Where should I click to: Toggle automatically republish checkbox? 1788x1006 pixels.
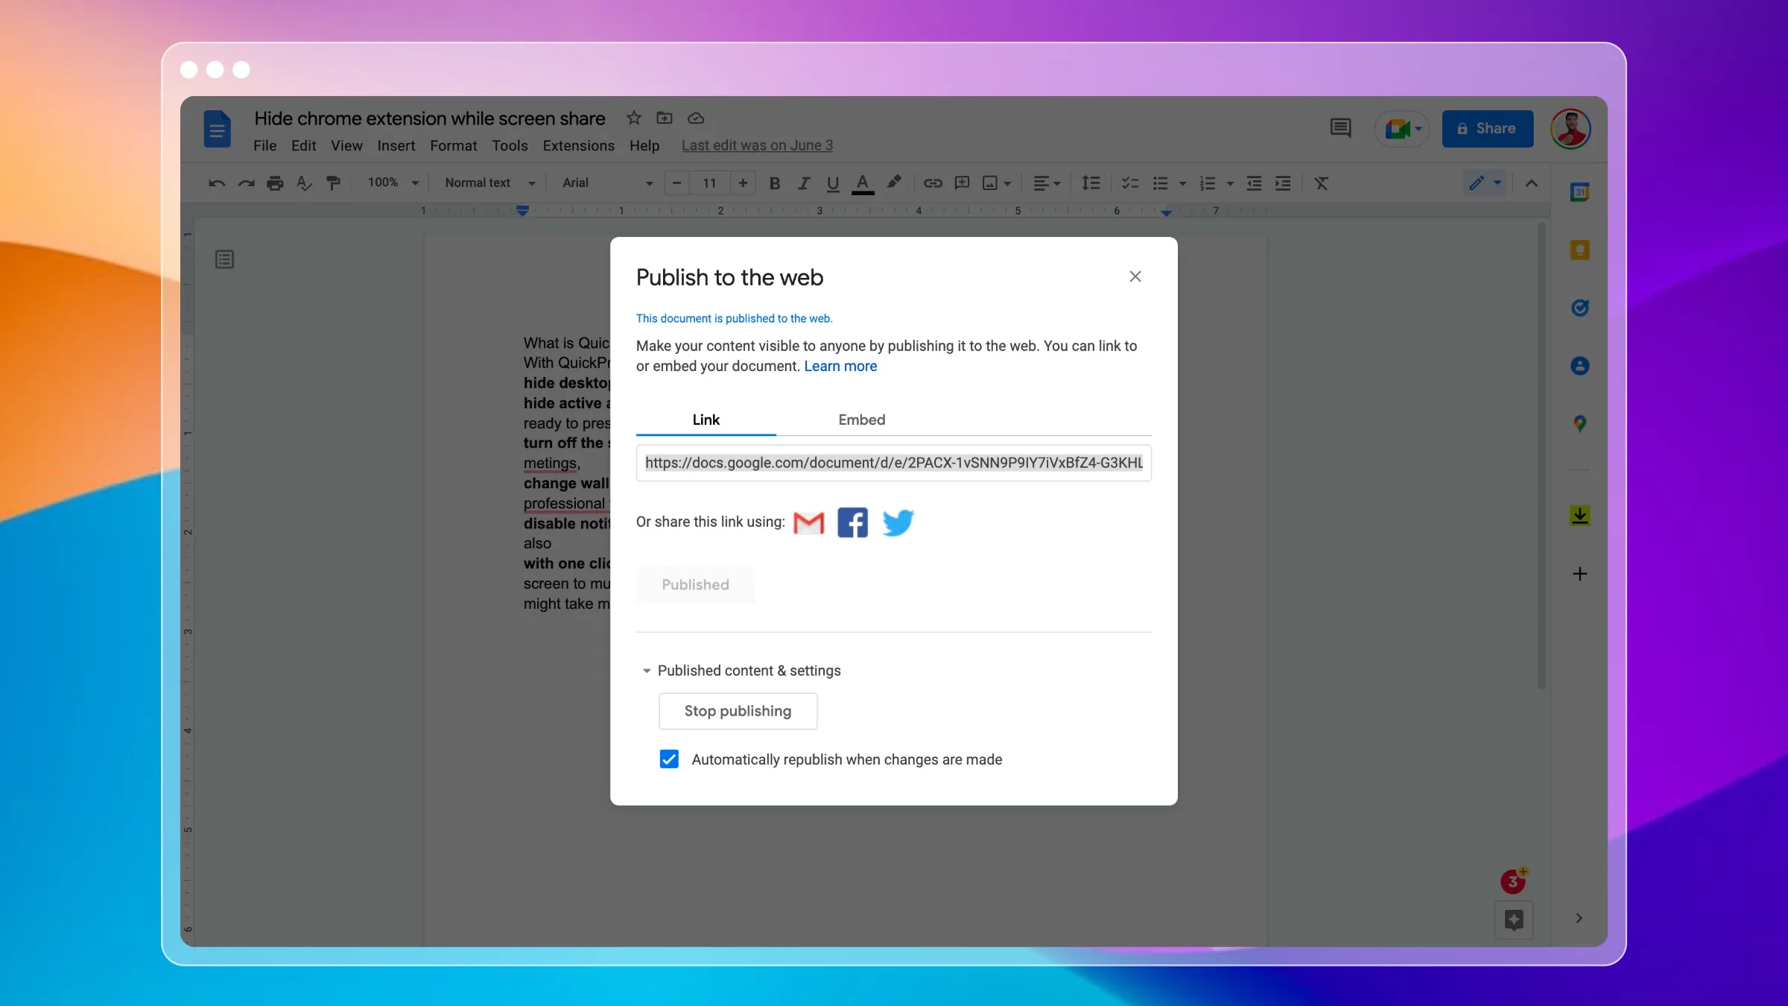669,759
